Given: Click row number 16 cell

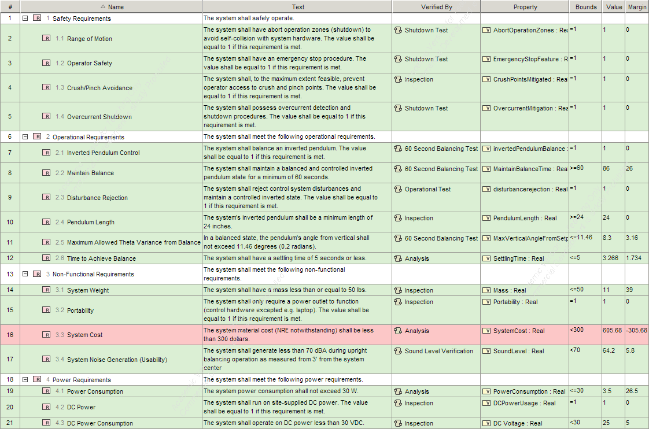Looking at the screenshot, I should 10,335.
